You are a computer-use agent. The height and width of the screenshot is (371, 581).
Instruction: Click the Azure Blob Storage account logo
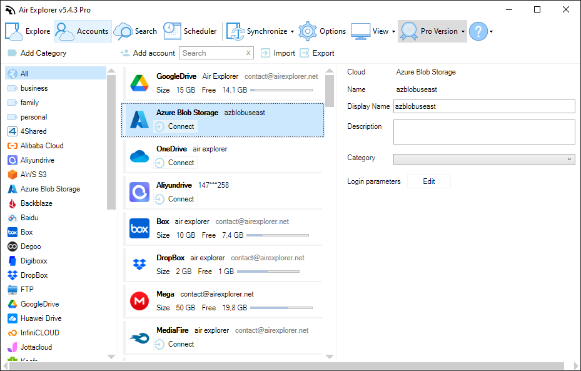coord(139,119)
